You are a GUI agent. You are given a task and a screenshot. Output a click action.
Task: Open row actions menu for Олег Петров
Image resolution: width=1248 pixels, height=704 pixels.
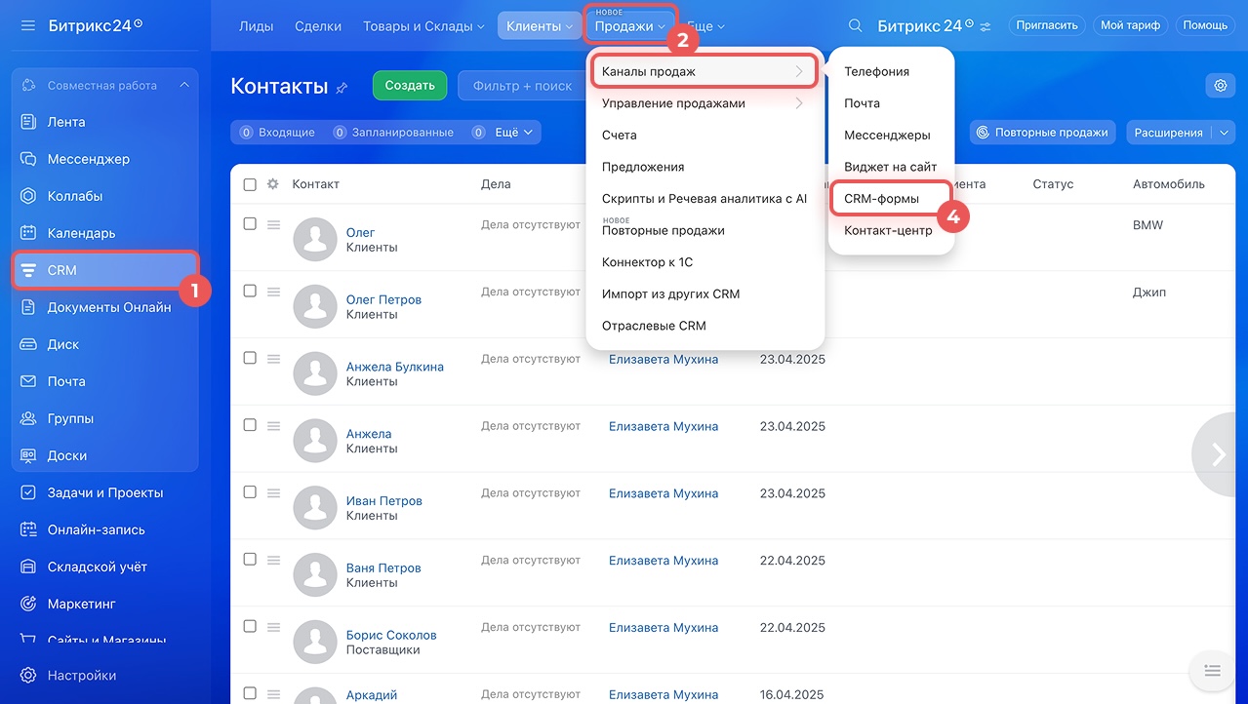[273, 292]
